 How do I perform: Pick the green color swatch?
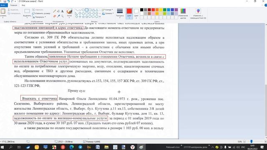point(165,10)
